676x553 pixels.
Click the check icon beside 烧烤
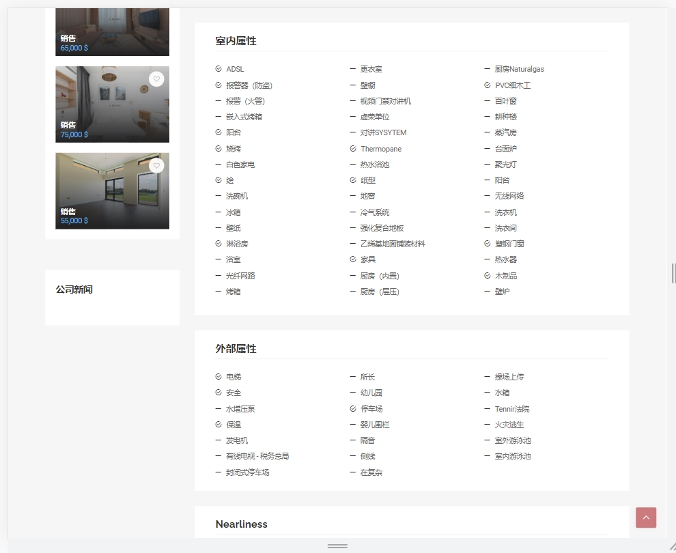coord(219,148)
